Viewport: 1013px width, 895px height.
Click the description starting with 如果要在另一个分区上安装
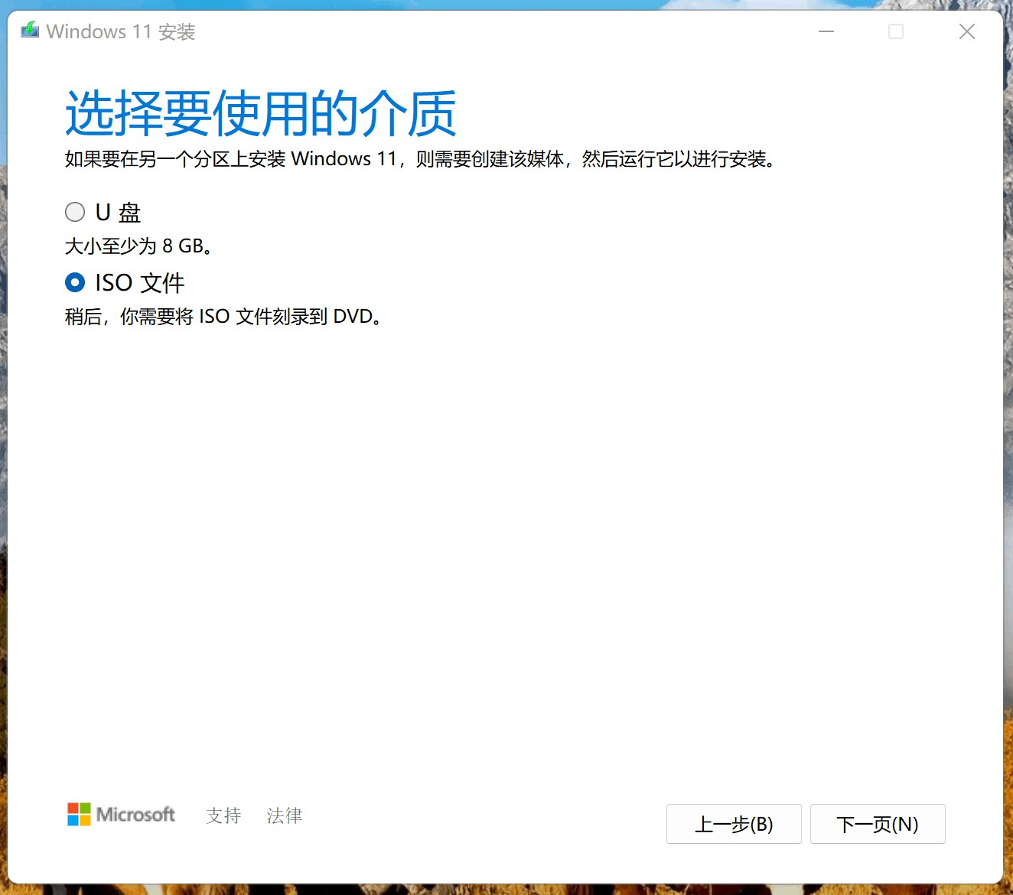[x=420, y=159]
